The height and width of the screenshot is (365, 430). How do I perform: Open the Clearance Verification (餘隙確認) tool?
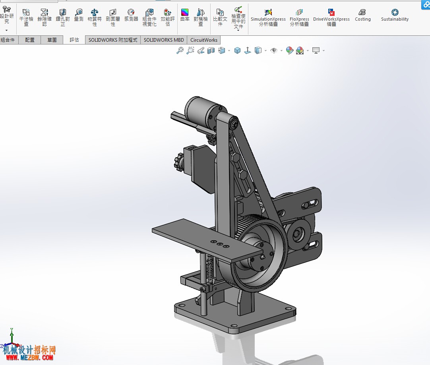pos(45,17)
